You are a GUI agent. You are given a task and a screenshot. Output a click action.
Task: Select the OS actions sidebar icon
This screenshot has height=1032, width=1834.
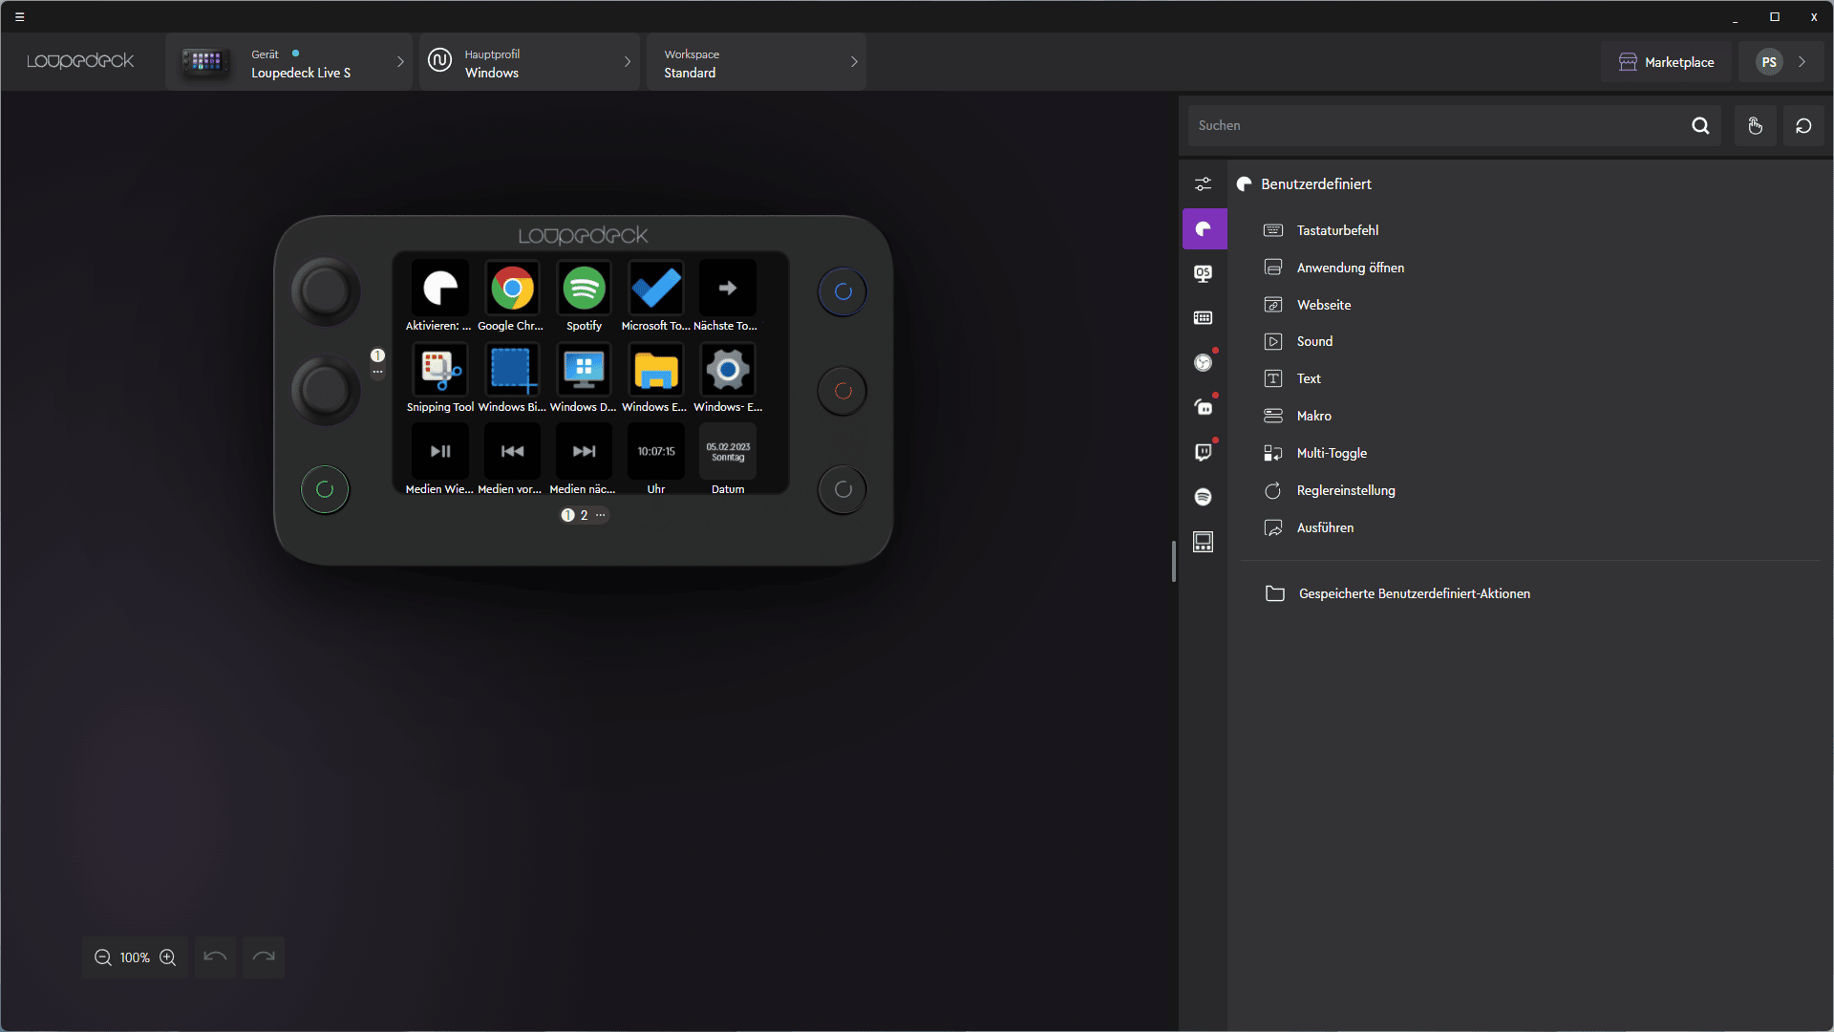1203,273
